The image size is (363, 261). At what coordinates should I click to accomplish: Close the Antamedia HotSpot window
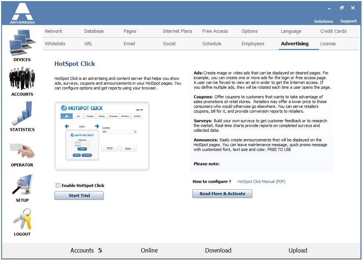click(x=353, y=8)
